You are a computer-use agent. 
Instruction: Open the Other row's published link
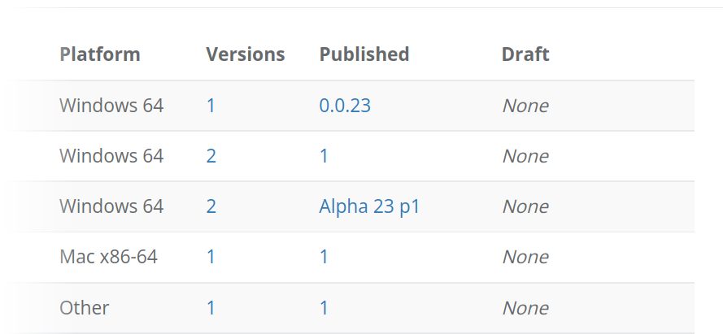point(324,308)
